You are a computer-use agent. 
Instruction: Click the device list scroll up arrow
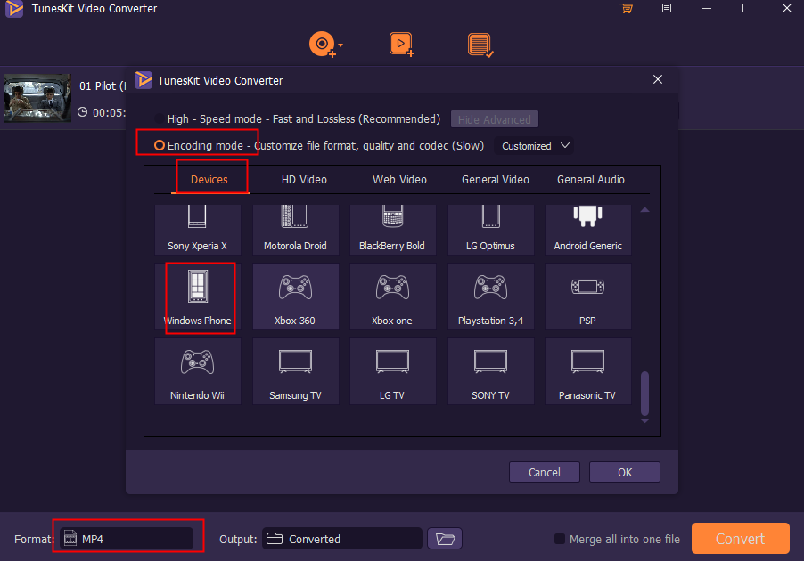pos(645,209)
